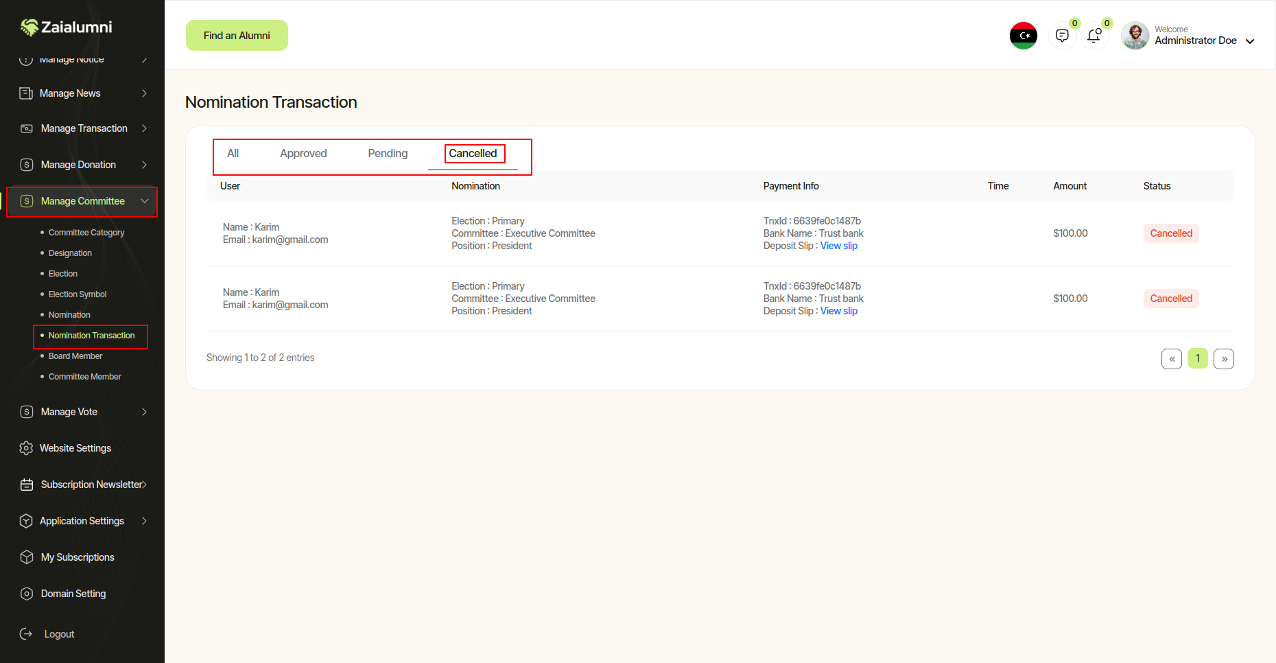Click Cancelled status badge in first row
Screen dimensions: 1276x663
(1171, 233)
